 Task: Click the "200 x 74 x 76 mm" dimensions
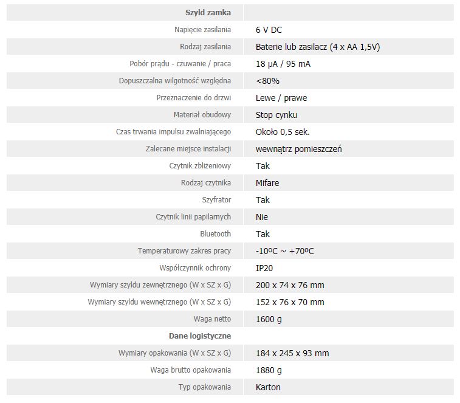tap(290, 285)
